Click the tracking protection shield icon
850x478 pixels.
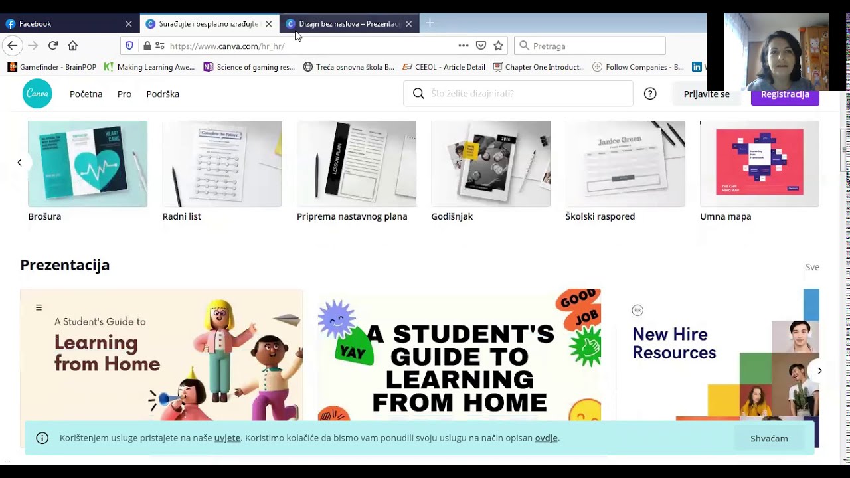(x=129, y=46)
